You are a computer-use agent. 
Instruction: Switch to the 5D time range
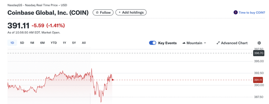(22, 43)
